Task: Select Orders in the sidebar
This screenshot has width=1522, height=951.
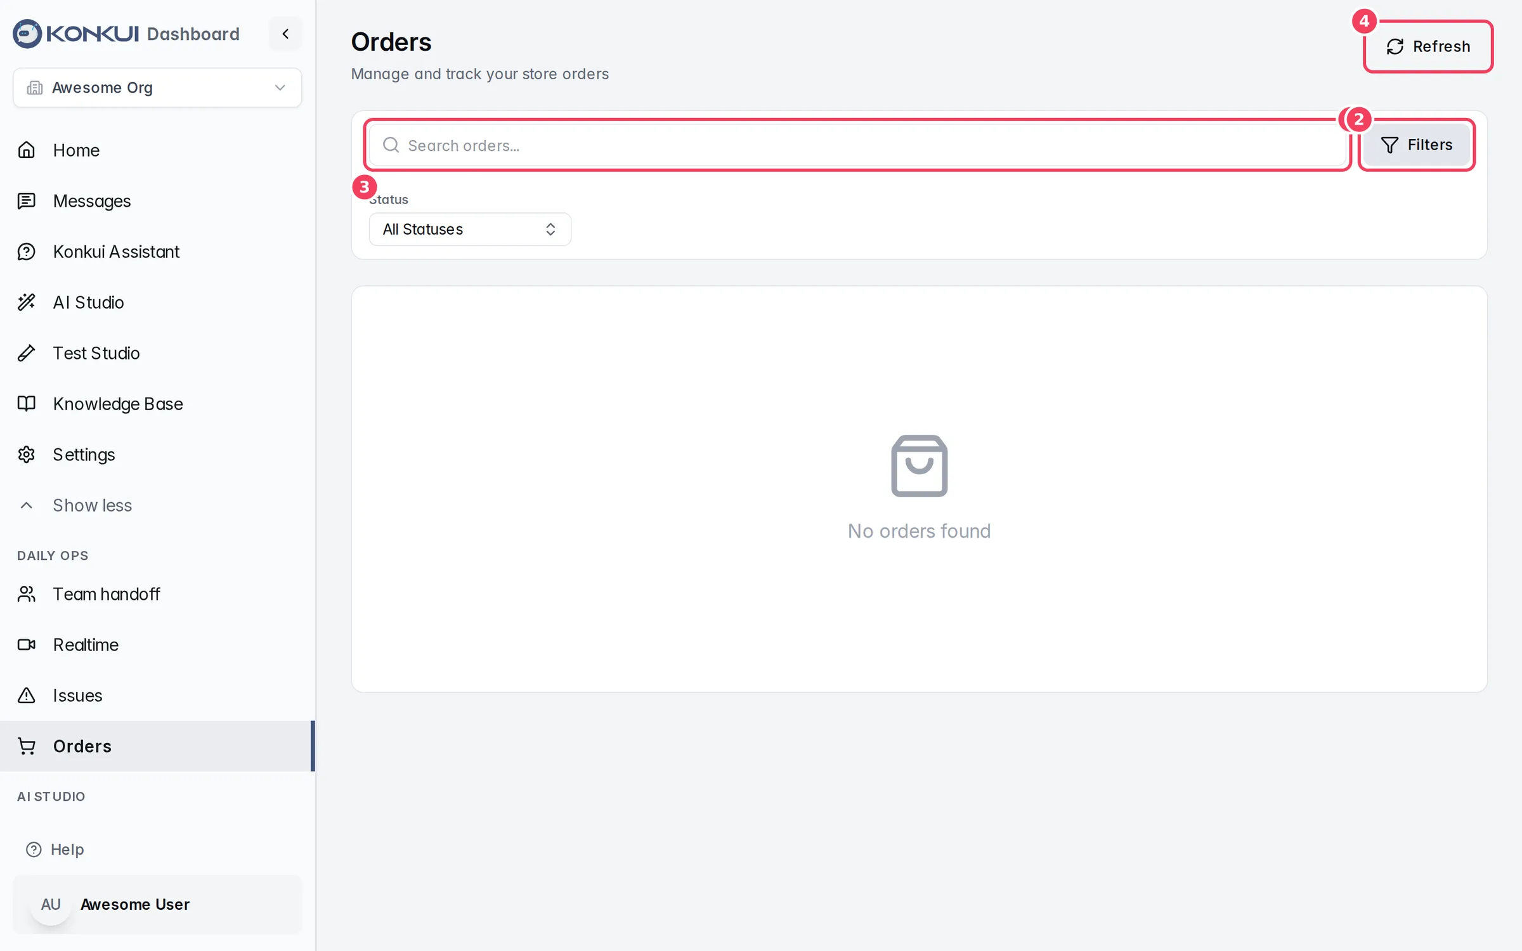Action: [157, 746]
